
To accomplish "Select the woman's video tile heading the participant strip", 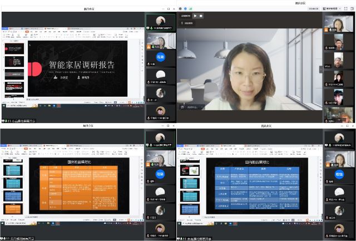I will 339,23.
